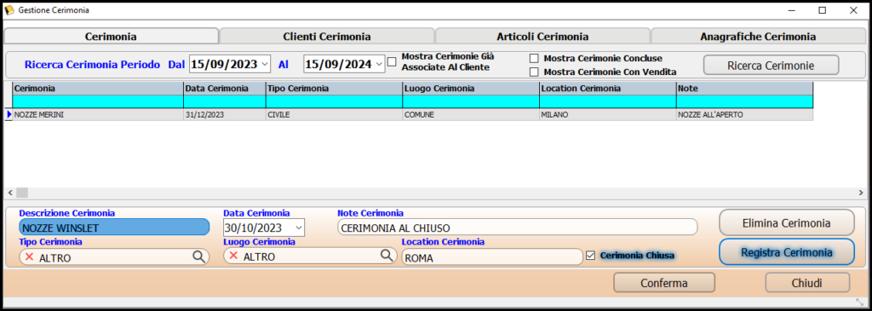Sort by the Tipo Cerimonia column header

coord(334,89)
